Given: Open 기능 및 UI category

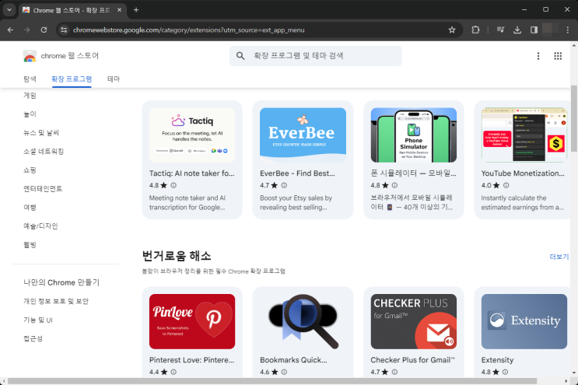Looking at the screenshot, I should click(38, 320).
